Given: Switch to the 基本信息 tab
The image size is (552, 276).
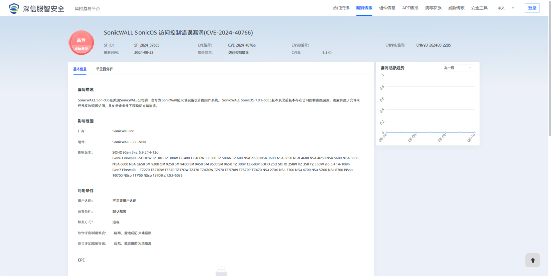Looking at the screenshot, I should 80,69.
